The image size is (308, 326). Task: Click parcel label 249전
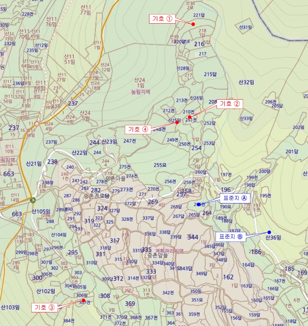tap(173, 140)
